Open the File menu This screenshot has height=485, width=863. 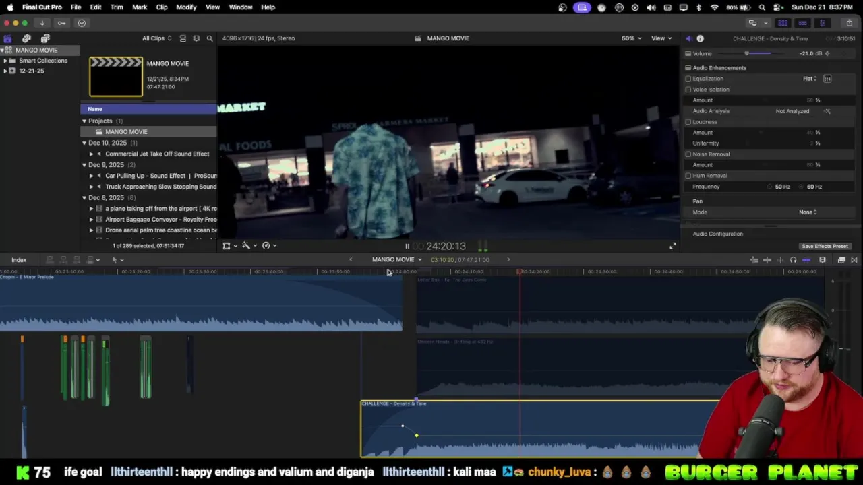coord(76,7)
